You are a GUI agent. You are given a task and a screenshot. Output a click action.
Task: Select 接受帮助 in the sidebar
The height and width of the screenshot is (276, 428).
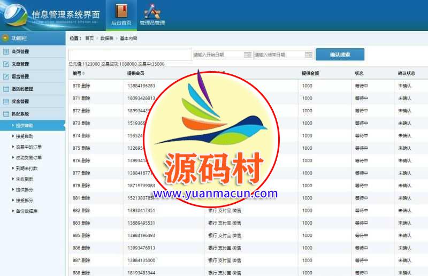(x=25, y=136)
